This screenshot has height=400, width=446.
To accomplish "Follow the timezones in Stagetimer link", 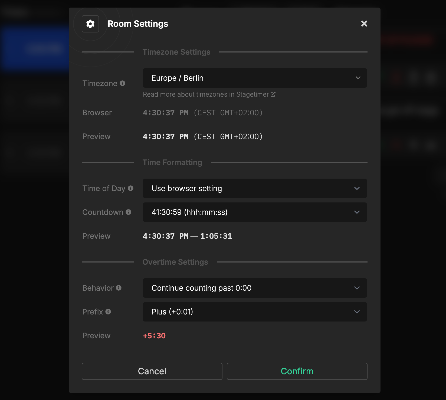I will (232, 94).
